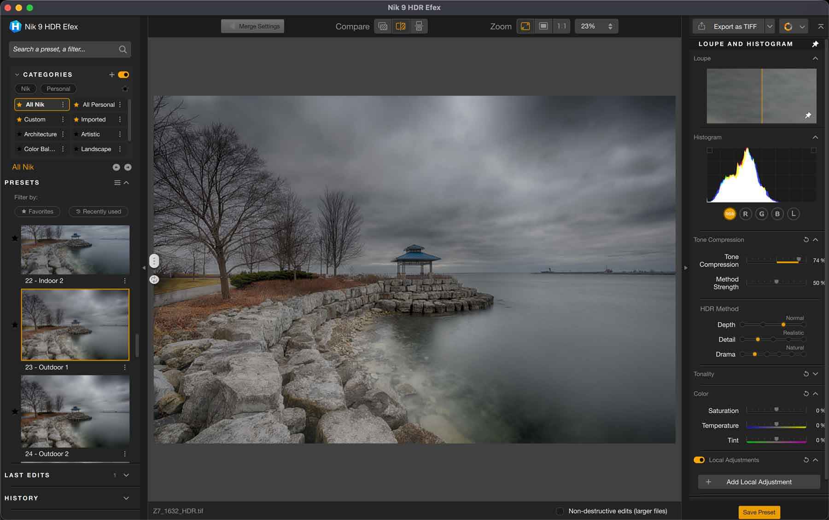The width and height of the screenshot is (829, 520).
Task: Disable the Local Adjustments toggle
Action: coord(699,460)
